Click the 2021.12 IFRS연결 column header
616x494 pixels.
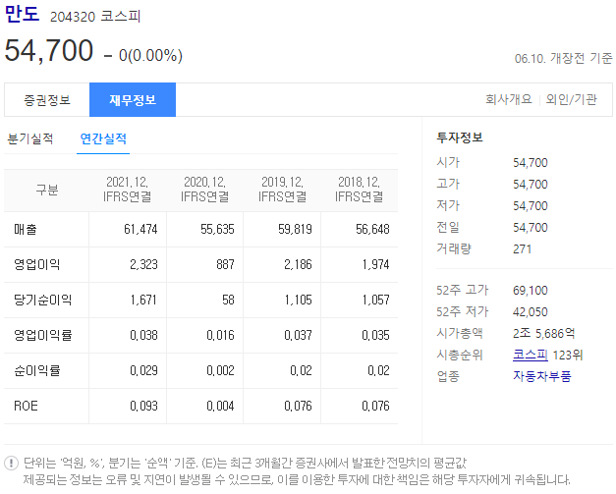click(128, 190)
